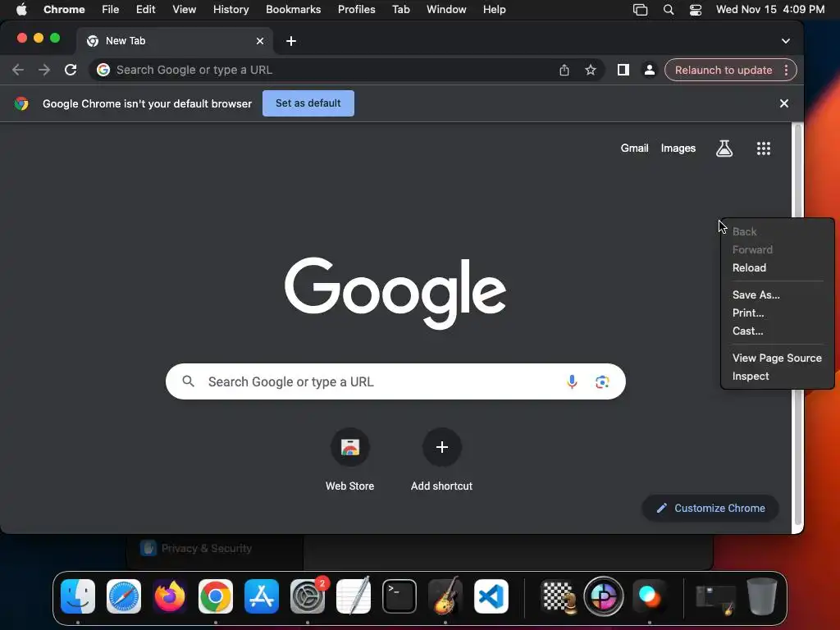The height and width of the screenshot is (630, 840).
Task: Select View Page Source in context menu
Action: pyautogui.click(x=778, y=358)
